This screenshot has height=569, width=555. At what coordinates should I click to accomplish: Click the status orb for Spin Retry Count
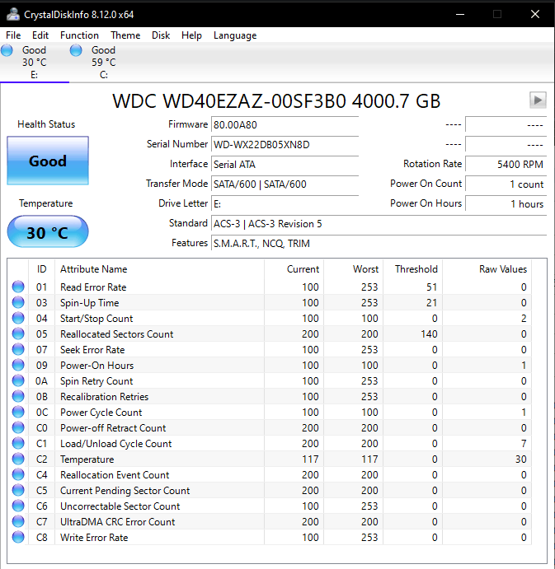(x=18, y=380)
